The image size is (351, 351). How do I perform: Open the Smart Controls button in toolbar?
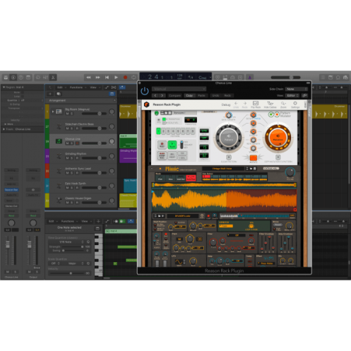(x=38, y=78)
